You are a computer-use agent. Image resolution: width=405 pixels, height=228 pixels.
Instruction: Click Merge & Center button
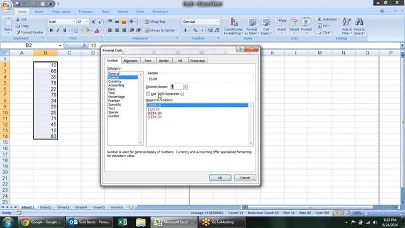click(x=161, y=30)
